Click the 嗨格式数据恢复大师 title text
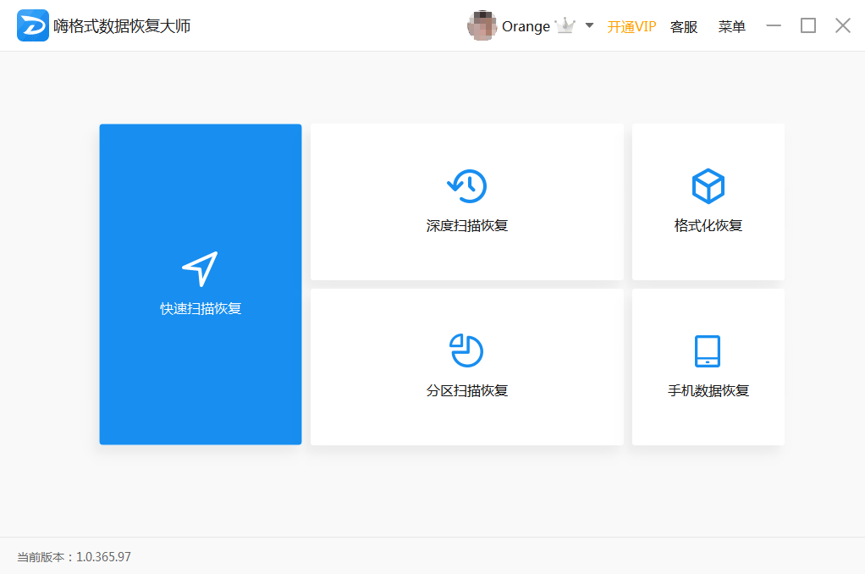Screen dimensions: 865x574 (x=120, y=25)
